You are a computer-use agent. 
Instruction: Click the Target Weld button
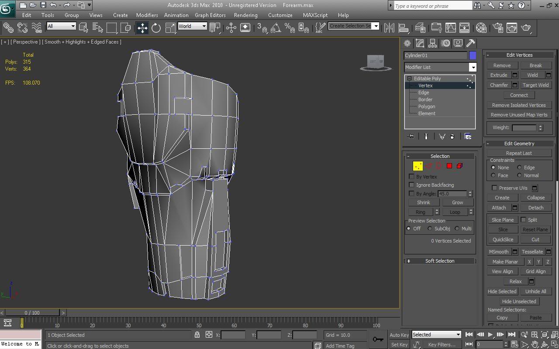tap(536, 85)
